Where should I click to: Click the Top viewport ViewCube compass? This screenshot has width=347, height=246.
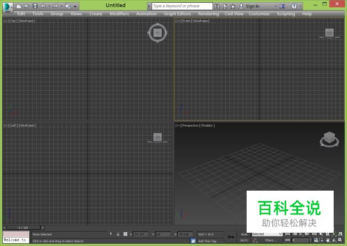157,32
